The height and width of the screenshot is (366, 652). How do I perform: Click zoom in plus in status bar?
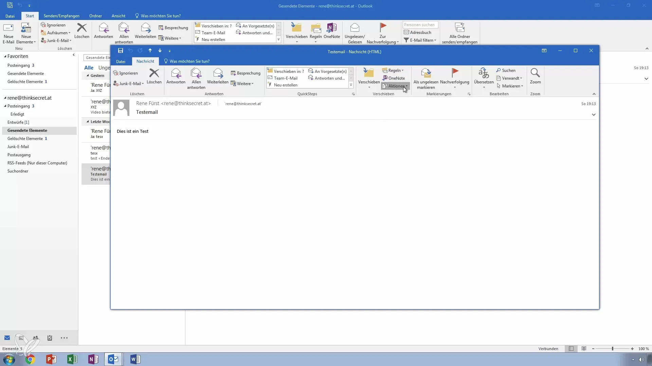pyautogui.click(x=632, y=349)
